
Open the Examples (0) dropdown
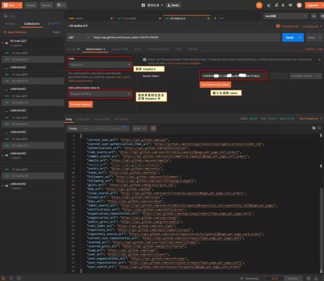pos(312,27)
